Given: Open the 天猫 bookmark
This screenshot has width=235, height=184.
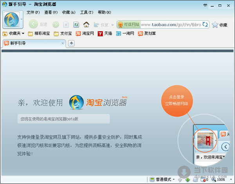Looking at the screenshot, I should pyautogui.click(x=105, y=34).
